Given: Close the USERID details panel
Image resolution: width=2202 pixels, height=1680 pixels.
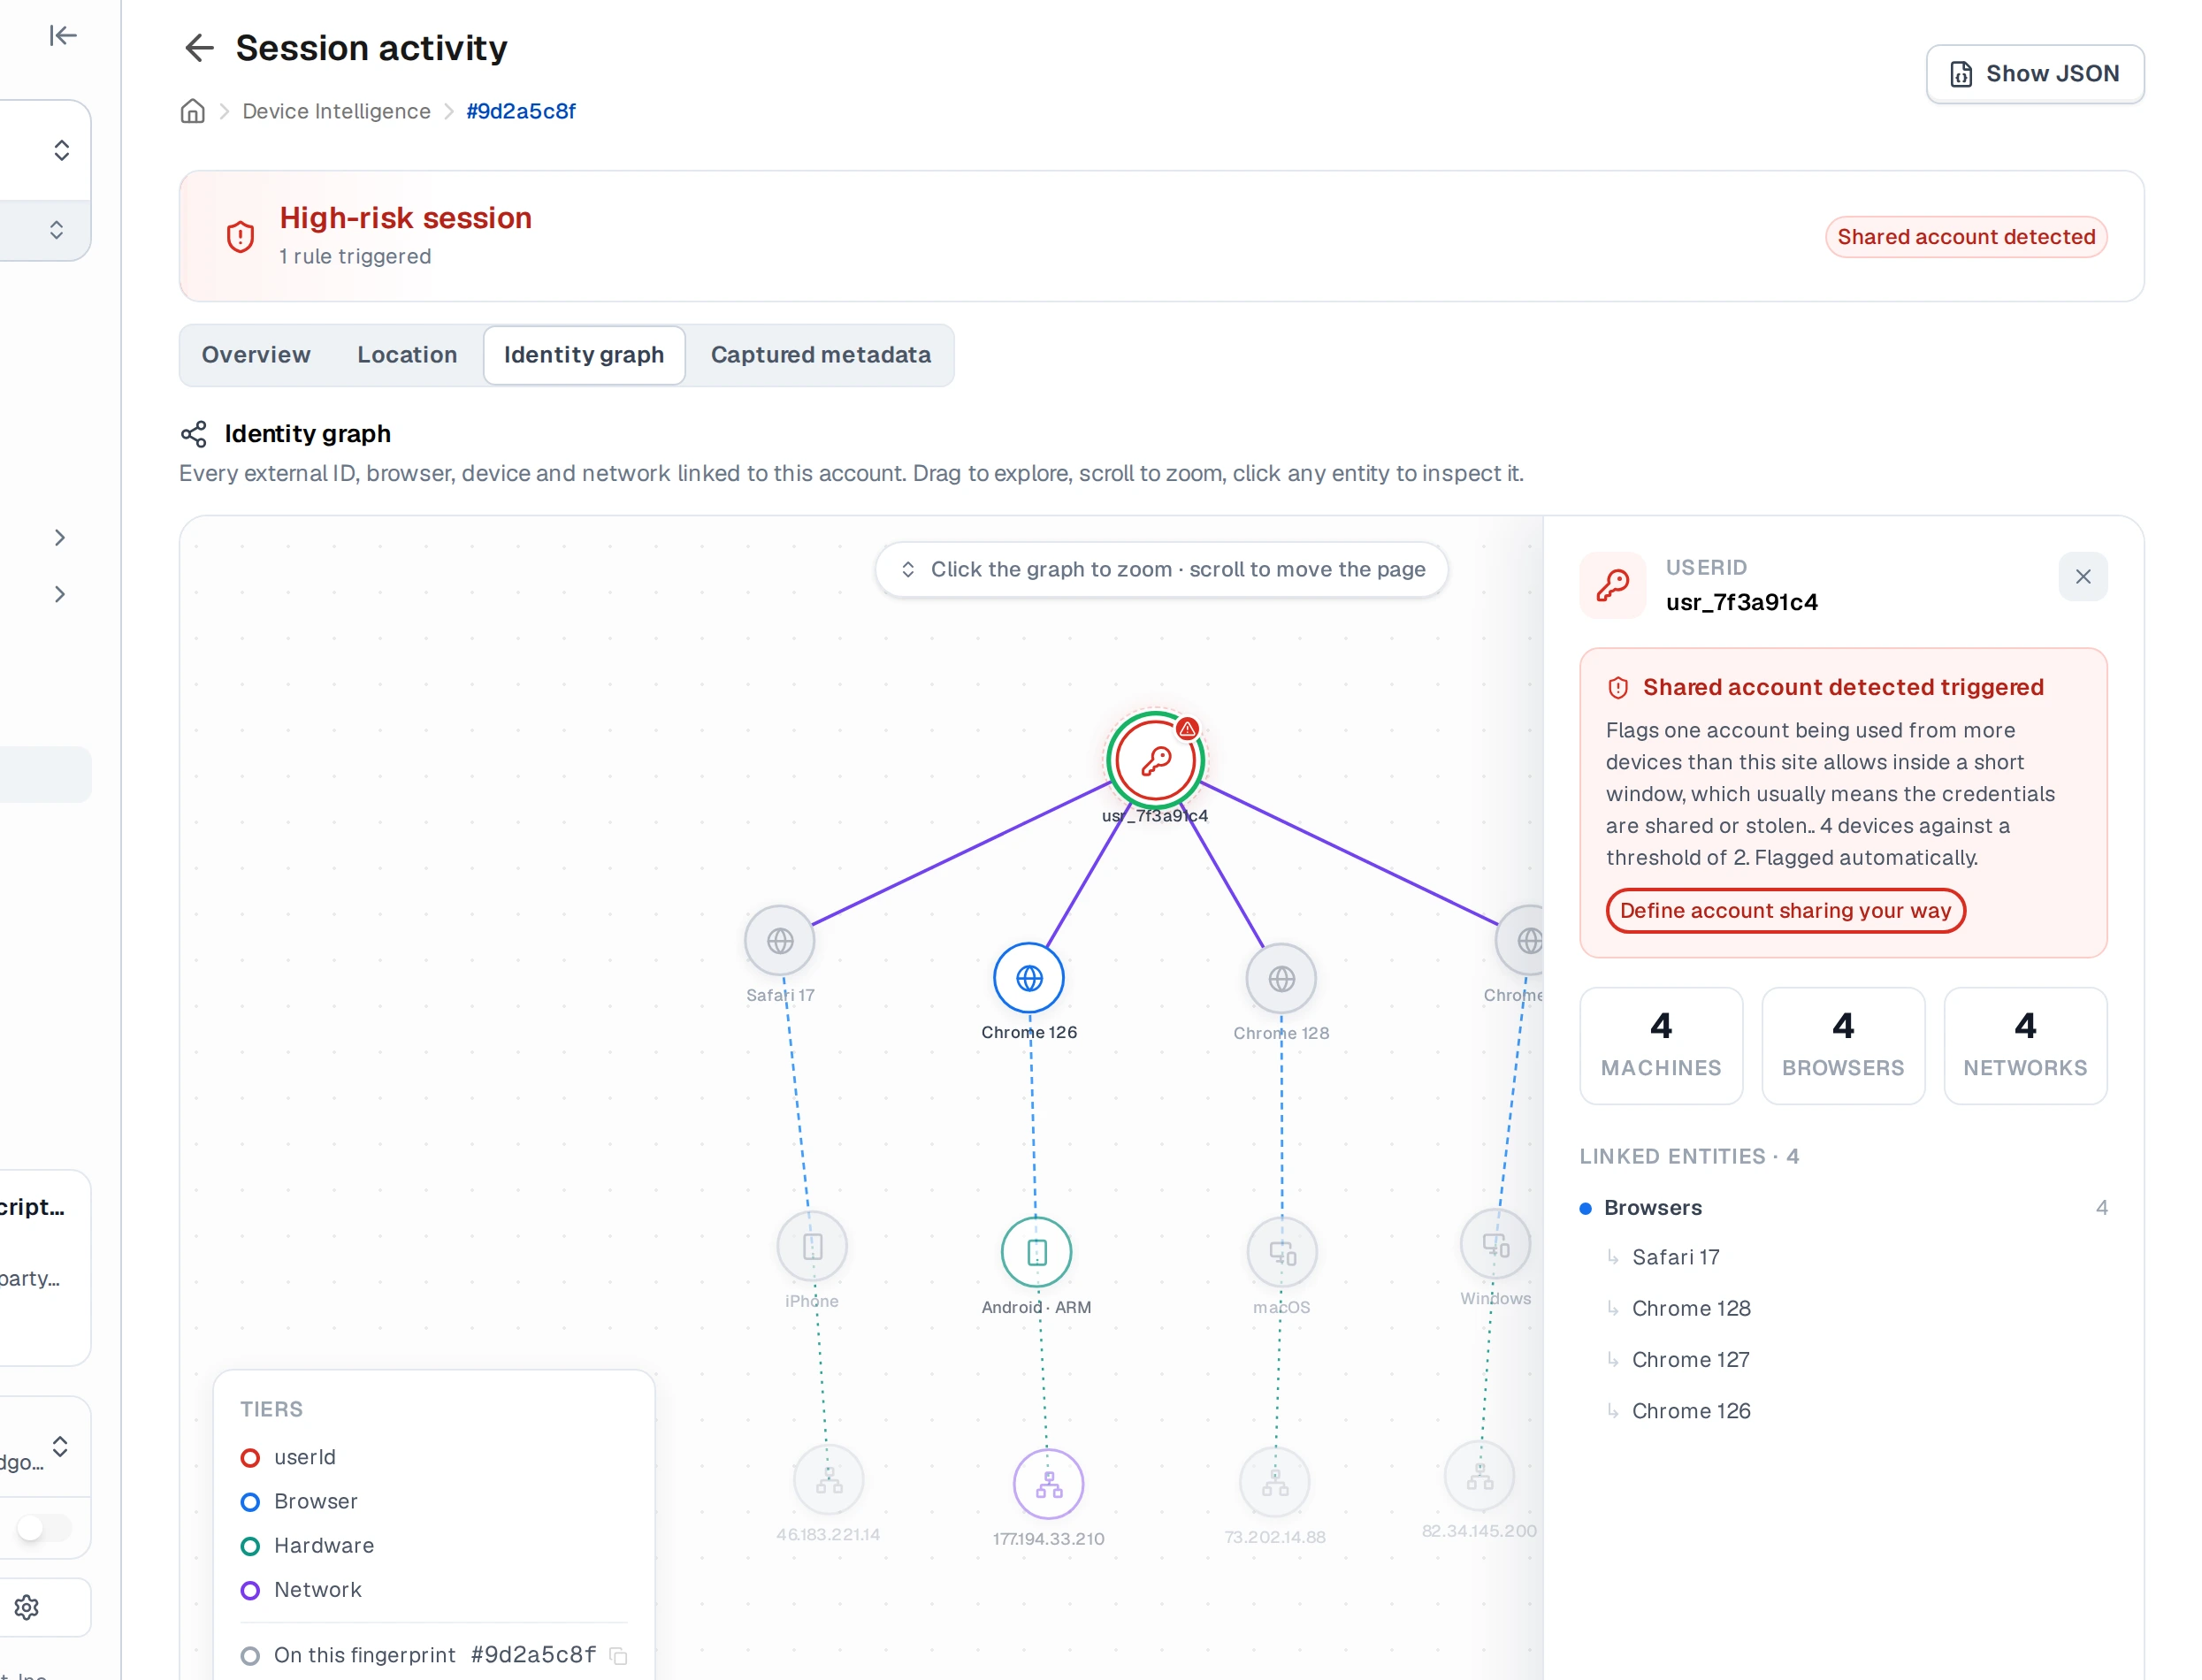Looking at the screenshot, I should 2082,576.
